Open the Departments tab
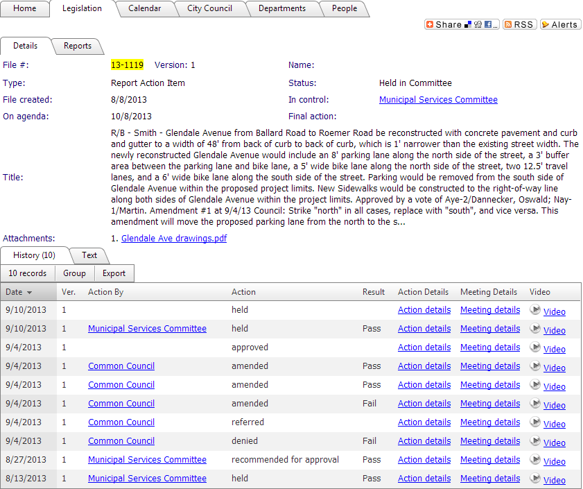 click(x=282, y=8)
